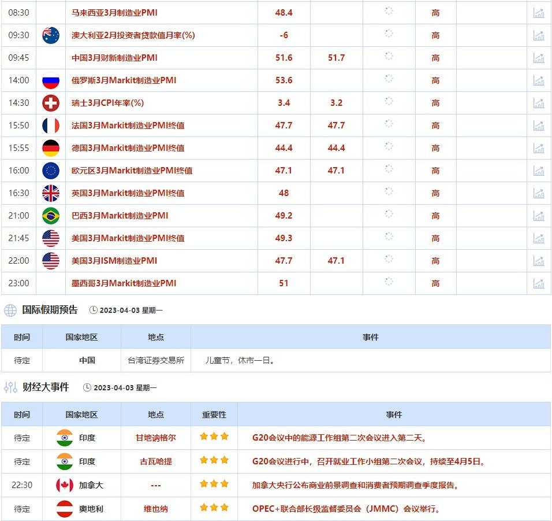552x521 pixels.
Task: Click the Brazil flag icon
Action: 51,216
